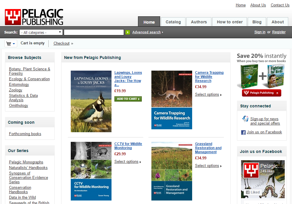Click into the search text field

click(94, 32)
